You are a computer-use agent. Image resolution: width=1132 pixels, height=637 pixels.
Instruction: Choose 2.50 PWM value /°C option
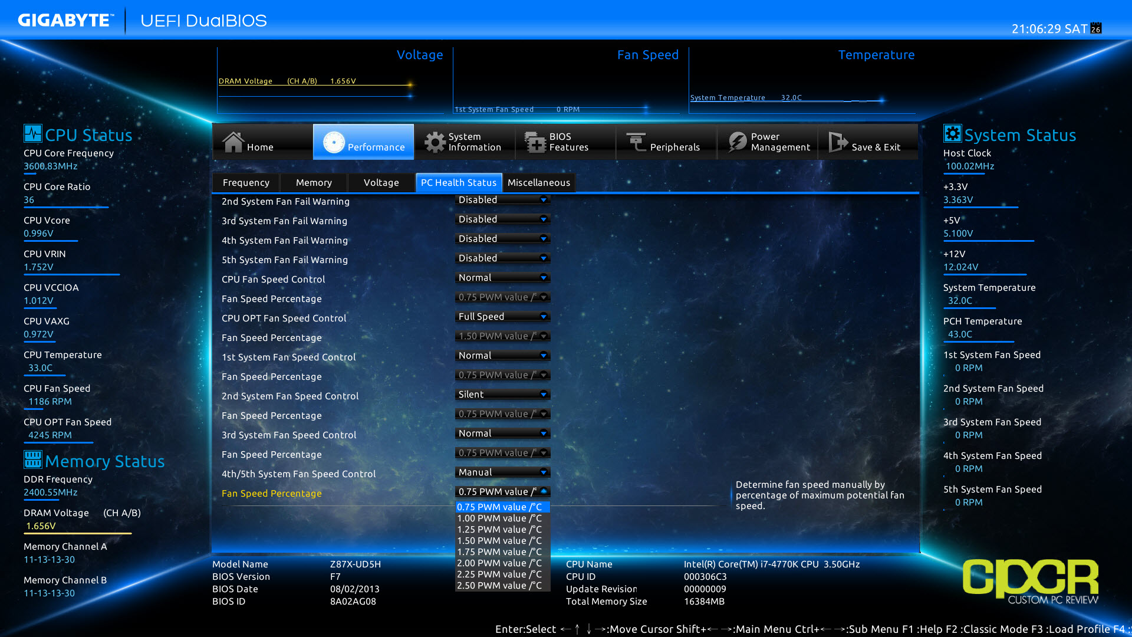(502, 586)
